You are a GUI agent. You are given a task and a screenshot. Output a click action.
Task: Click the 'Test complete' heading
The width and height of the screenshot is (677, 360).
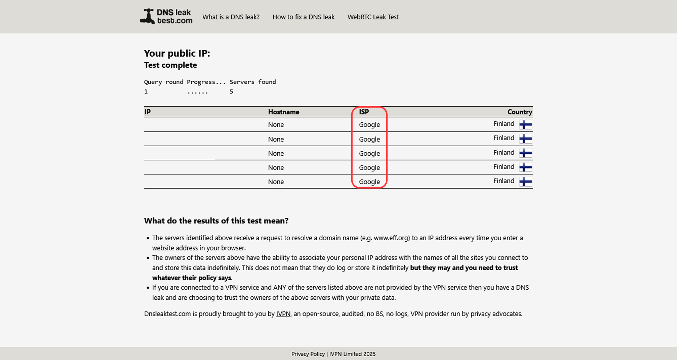click(x=170, y=65)
